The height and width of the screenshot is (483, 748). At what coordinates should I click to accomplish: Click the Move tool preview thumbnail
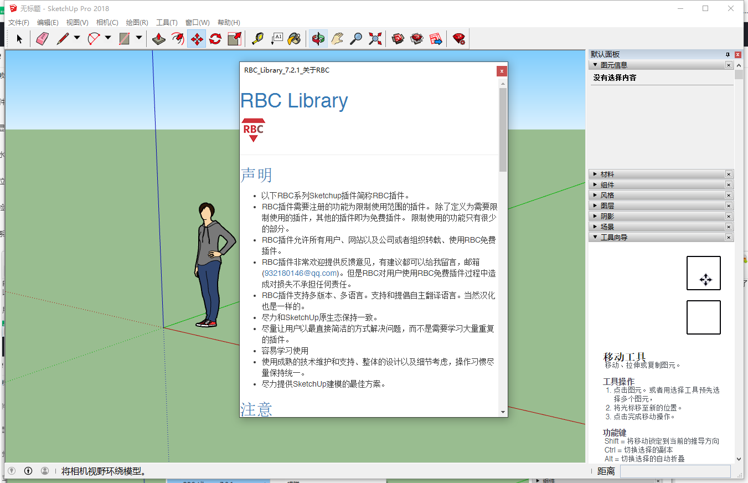pos(704,273)
